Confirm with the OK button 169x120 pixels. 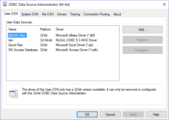87,115
